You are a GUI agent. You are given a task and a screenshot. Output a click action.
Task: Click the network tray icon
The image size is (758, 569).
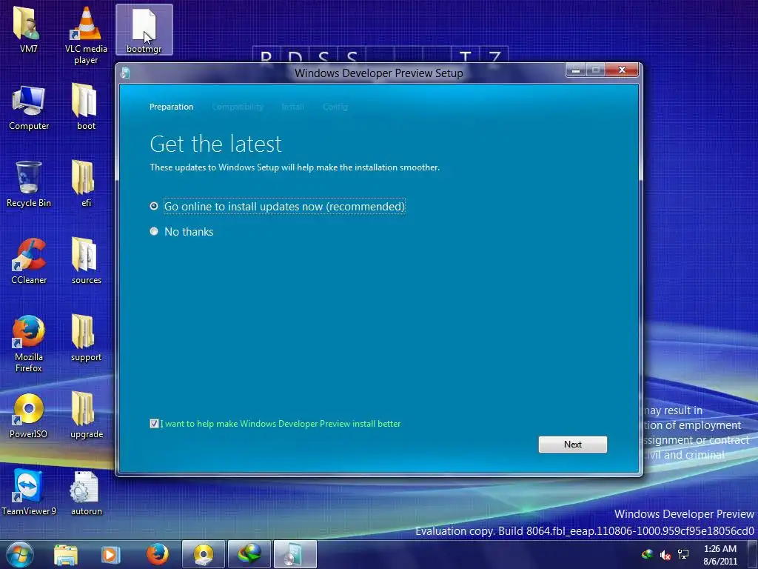point(683,554)
